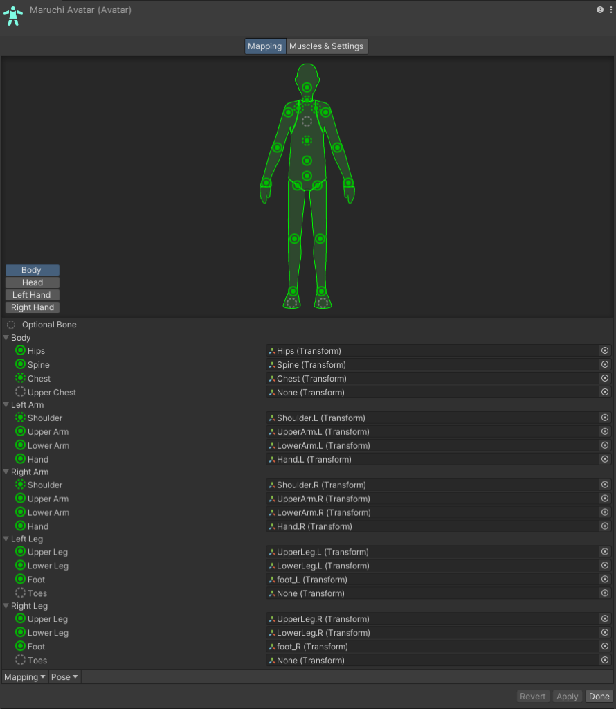Open the Pose dropdown menu
616x709 pixels.
click(64, 677)
